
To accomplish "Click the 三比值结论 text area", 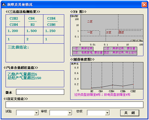I will click(x=35, y=53).
